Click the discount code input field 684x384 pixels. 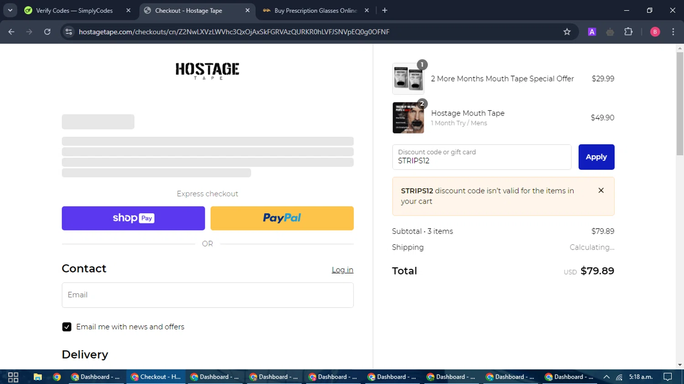tap(482, 157)
